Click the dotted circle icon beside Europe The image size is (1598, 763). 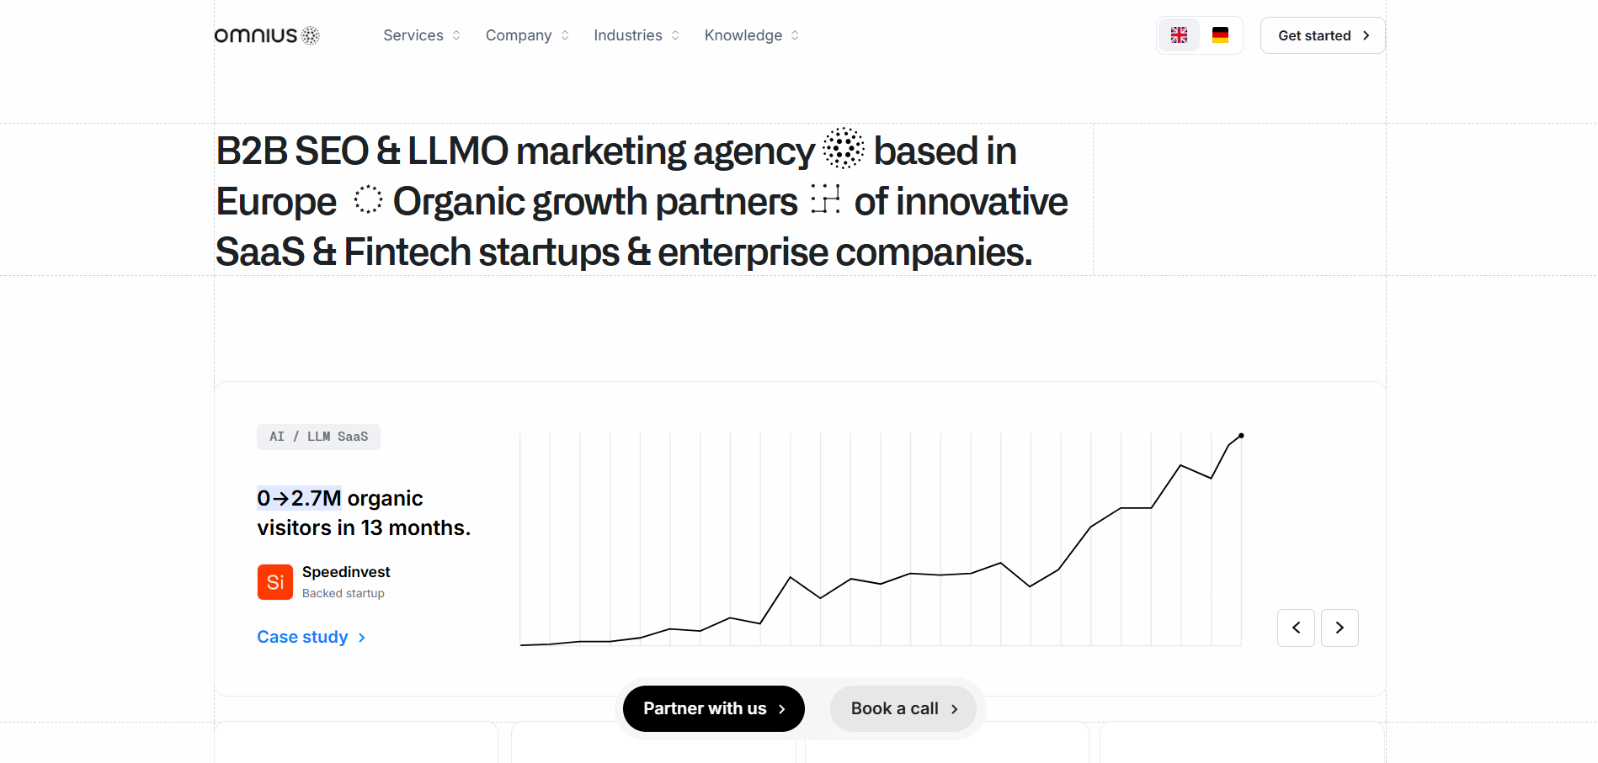click(x=368, y=199)
